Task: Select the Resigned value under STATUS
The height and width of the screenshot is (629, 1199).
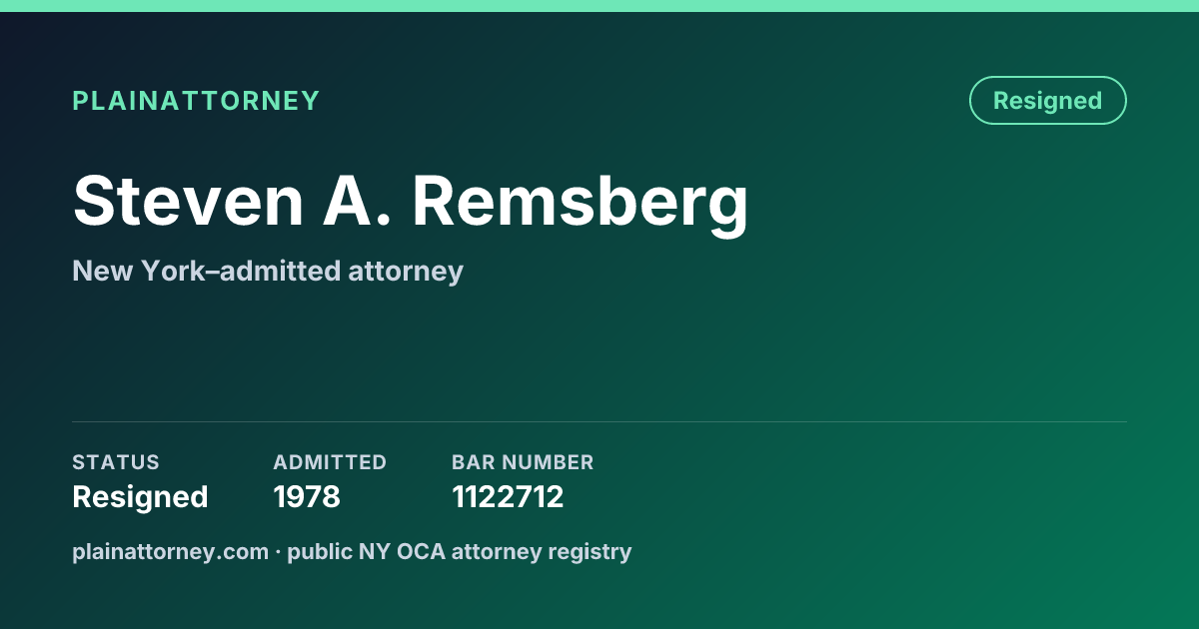Action: point(140,496)
